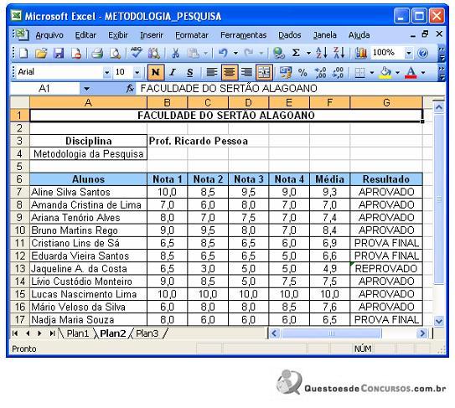Image resolution: width=455 pixels, height=408 pixels.
Task: Click the vertical scroll down arrow
Action: tap(438, 321)
